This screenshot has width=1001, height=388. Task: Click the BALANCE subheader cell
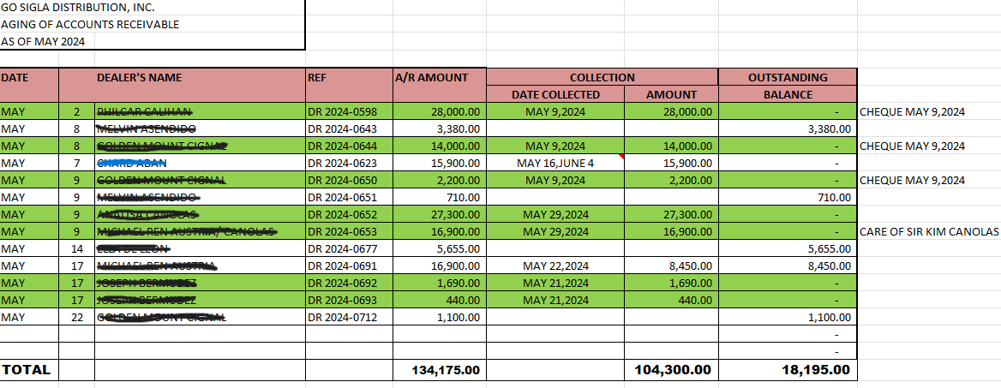pos(788,94)
